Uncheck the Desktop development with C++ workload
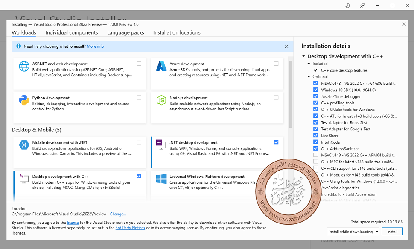Viewport: 414px width, 249px height. tap(139, 176)
